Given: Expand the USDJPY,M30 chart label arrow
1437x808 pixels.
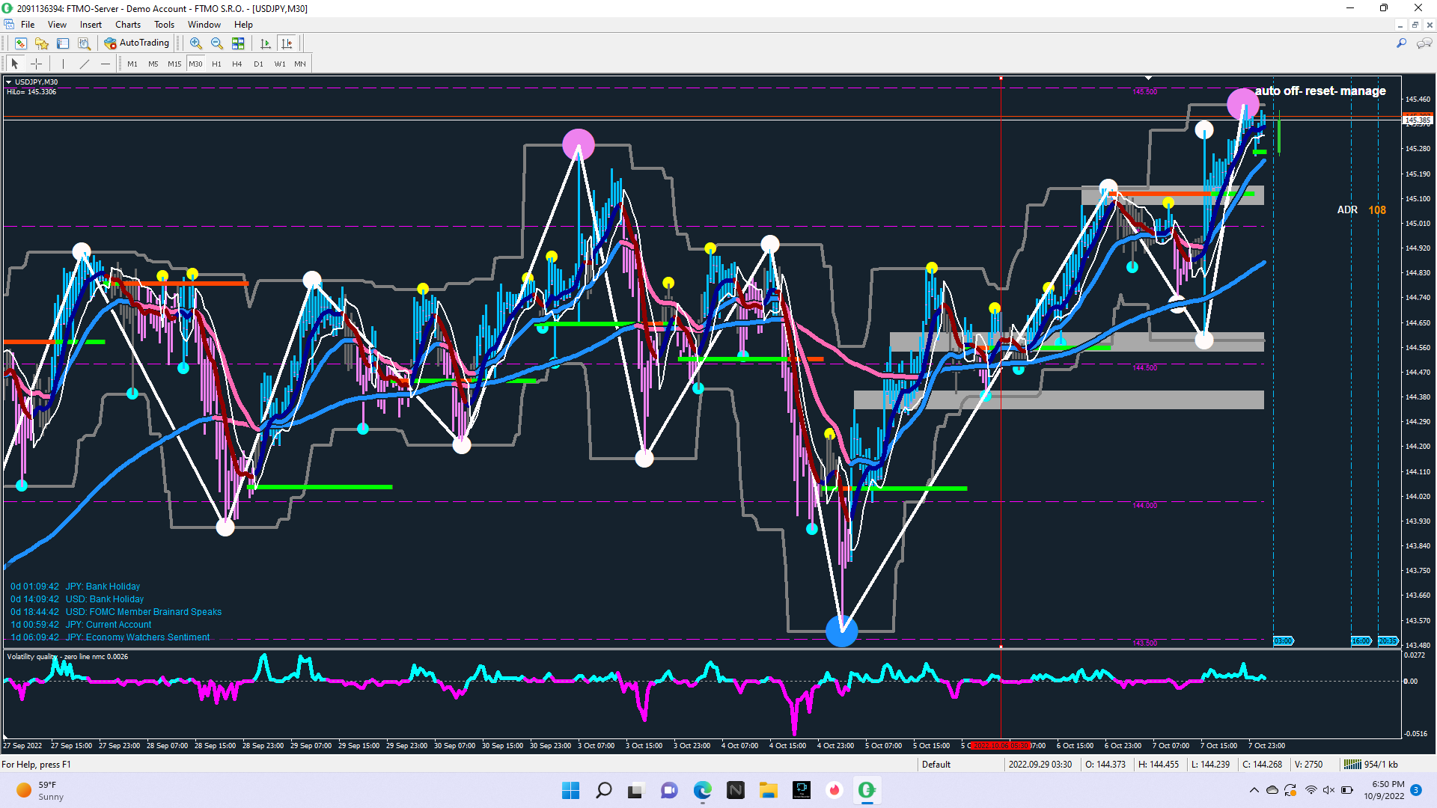Looking at the screenshot, I should click(8, 82).
